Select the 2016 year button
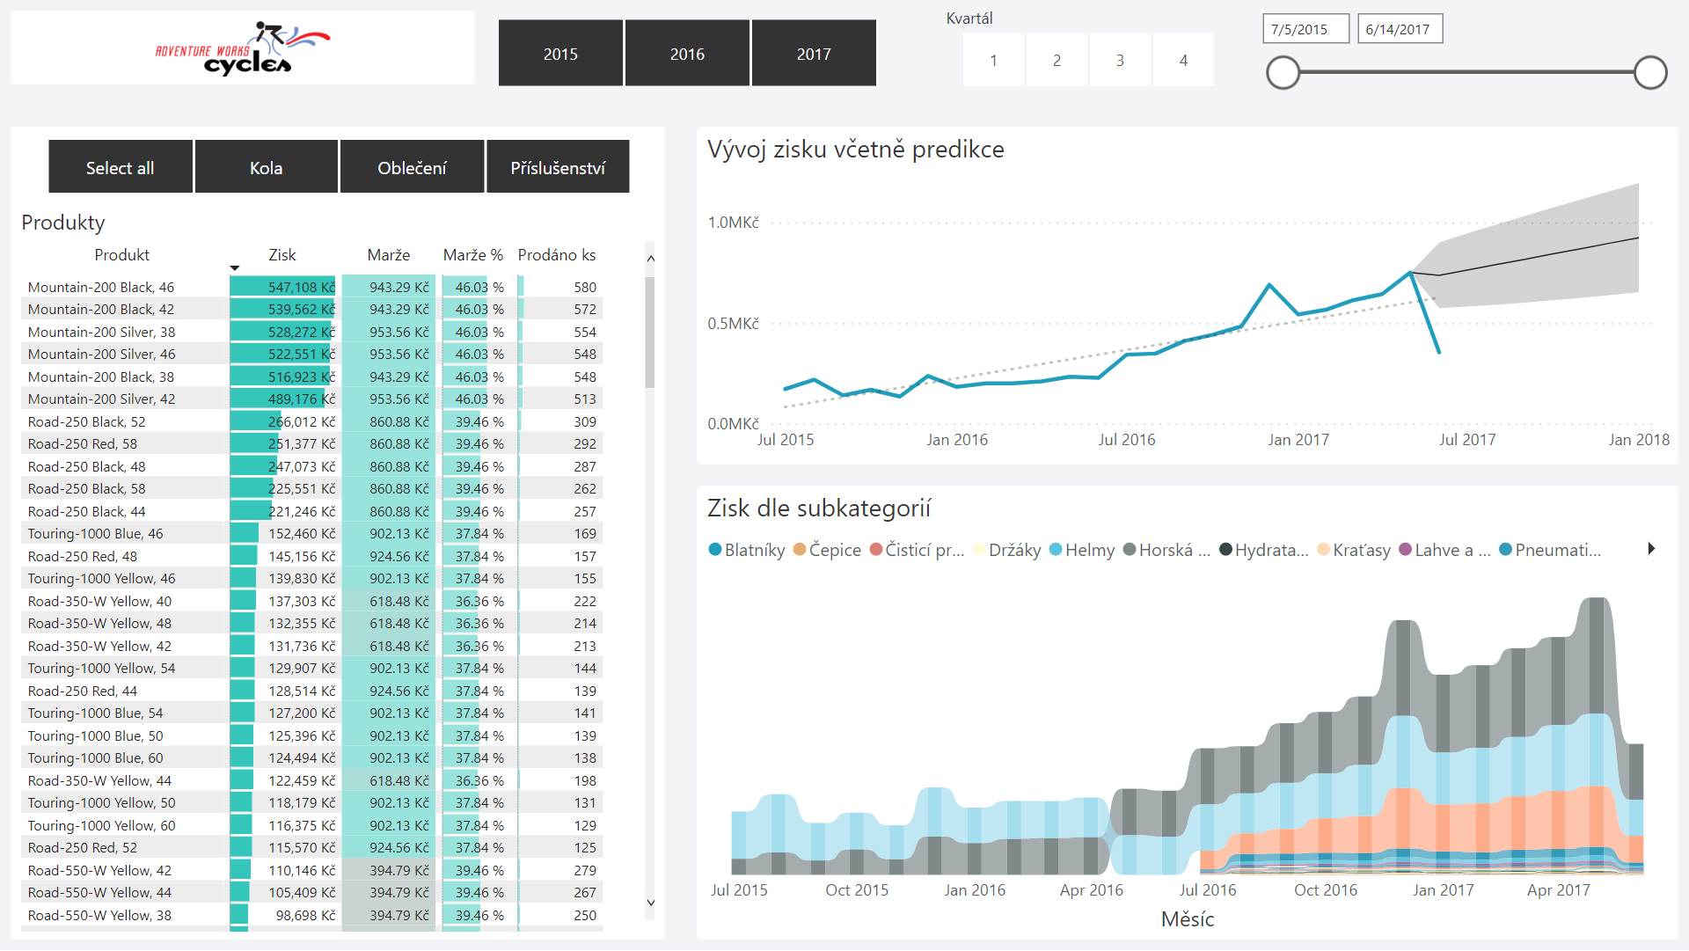Screen dimensions: 1689x951 pos(687,53)
